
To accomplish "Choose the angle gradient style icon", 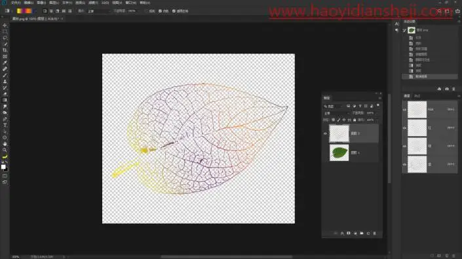I will 58,11.
